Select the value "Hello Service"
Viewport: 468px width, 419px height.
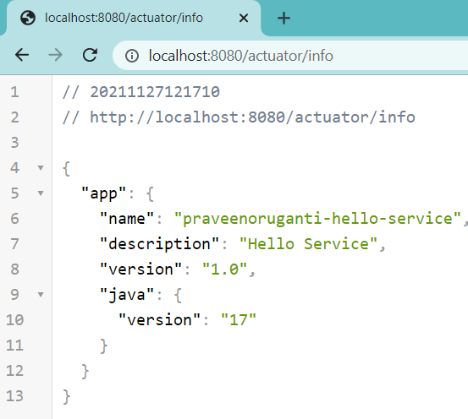point(308,244)
